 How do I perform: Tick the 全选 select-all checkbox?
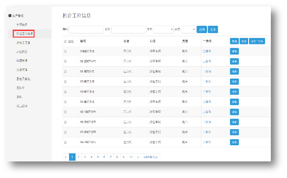(x=65, y=41)
